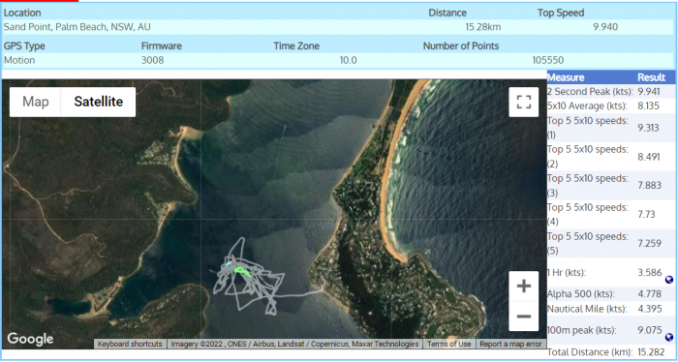
Task: Select the cyan track segment on the map
Action: click(229, 263)
